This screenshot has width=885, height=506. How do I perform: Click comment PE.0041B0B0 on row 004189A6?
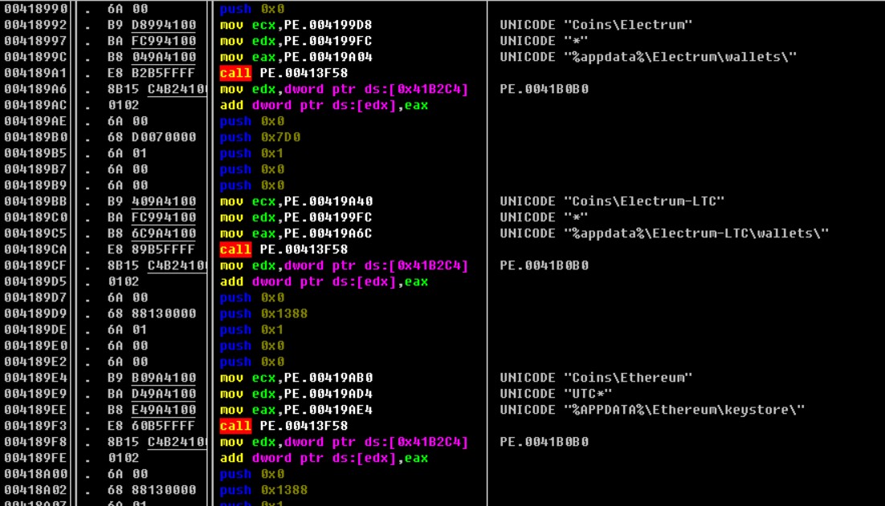pyautogui.click(x=544, y=89)
